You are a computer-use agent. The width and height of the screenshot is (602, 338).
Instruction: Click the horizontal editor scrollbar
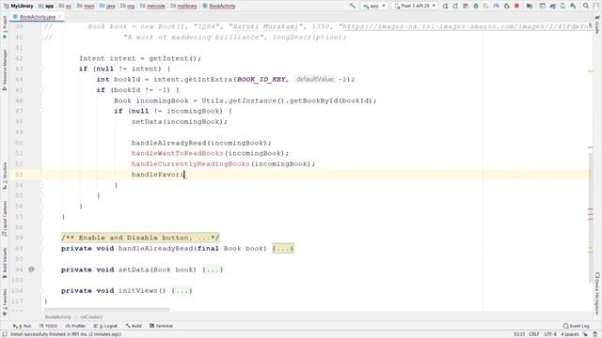click(x=106, y=310)
